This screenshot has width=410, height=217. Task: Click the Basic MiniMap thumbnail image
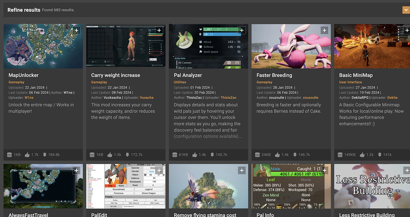tap(372, 46)
